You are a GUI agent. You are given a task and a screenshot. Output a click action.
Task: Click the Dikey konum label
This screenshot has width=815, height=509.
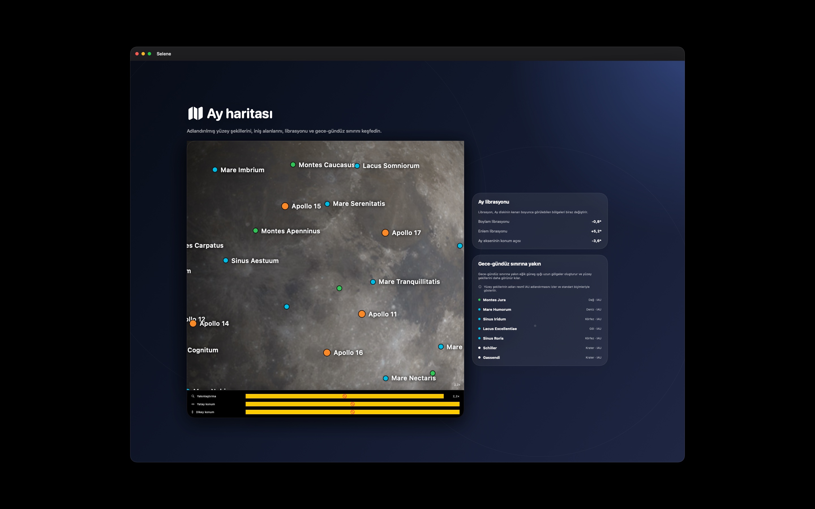point(205,412)
